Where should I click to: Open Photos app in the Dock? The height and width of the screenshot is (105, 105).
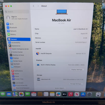coord(21,94)
